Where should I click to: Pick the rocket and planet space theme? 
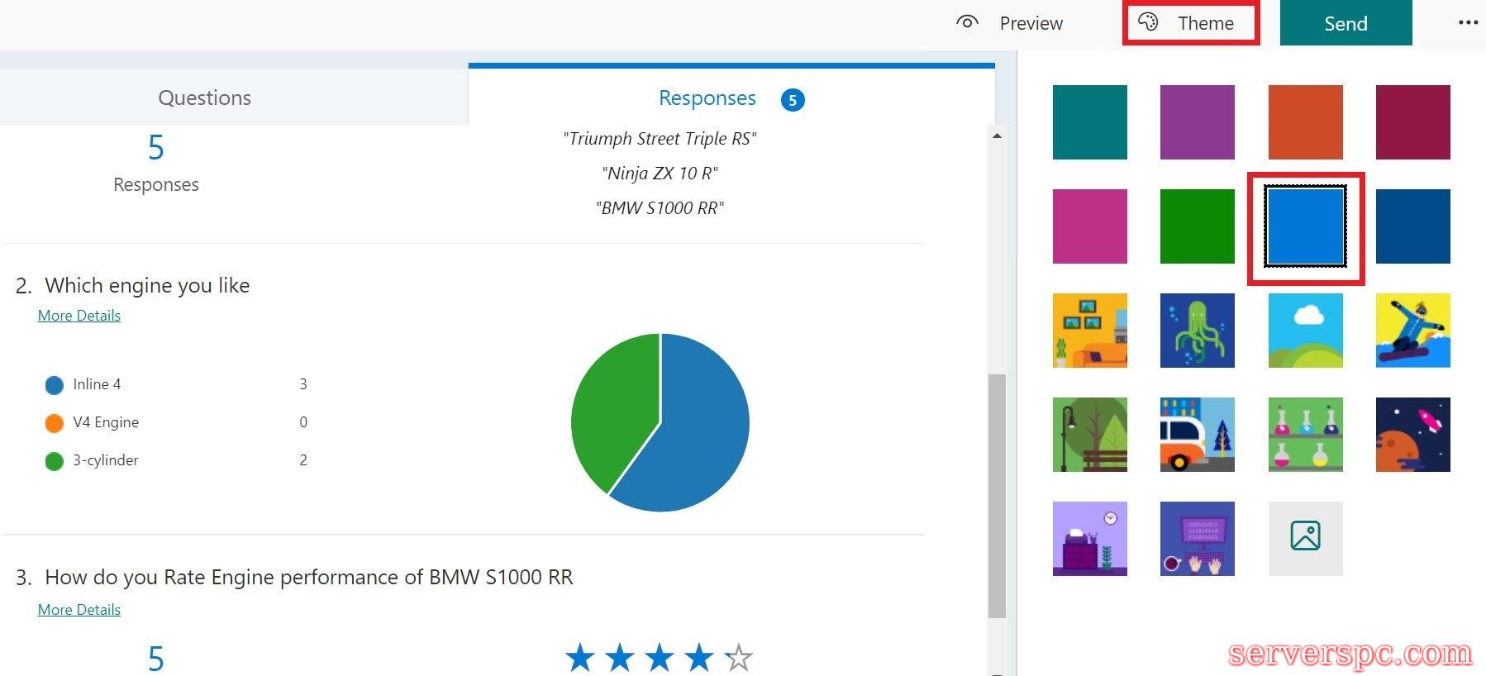coord(1412,435)
